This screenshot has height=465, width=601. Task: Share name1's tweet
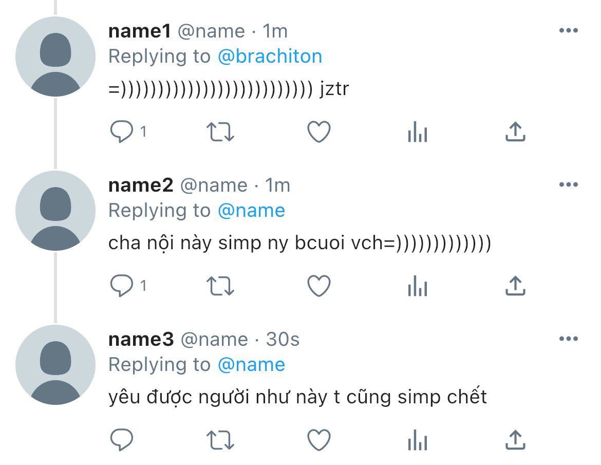click(x=515, y=132)
